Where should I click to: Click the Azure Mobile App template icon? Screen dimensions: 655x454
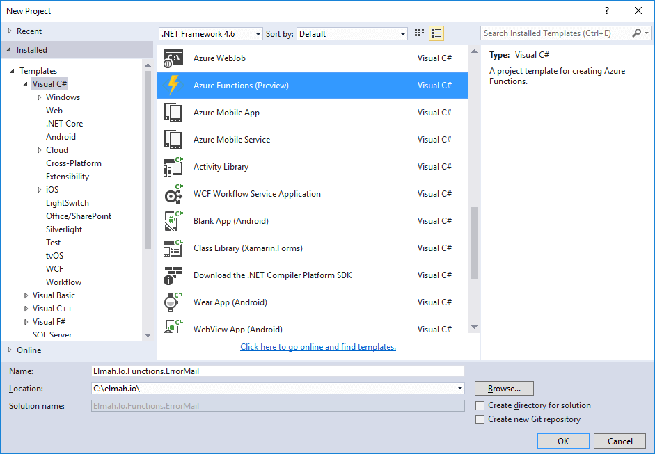[x=173, y=113]
